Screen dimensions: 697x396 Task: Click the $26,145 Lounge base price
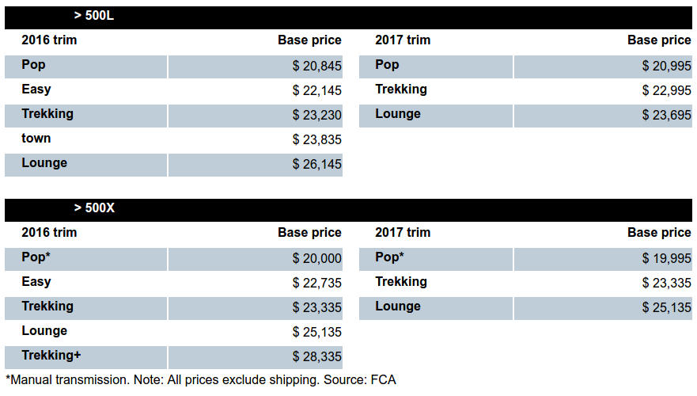[x=316, y=165]
